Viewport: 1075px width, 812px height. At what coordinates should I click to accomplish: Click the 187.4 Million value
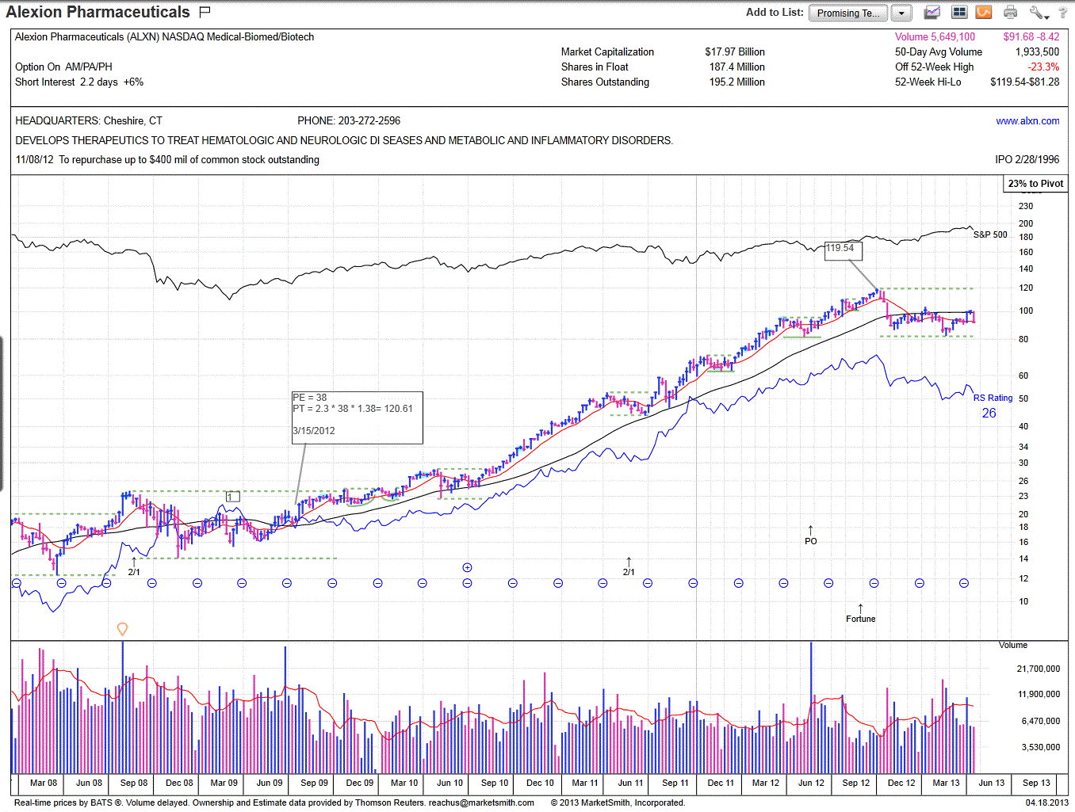[737, 67]
